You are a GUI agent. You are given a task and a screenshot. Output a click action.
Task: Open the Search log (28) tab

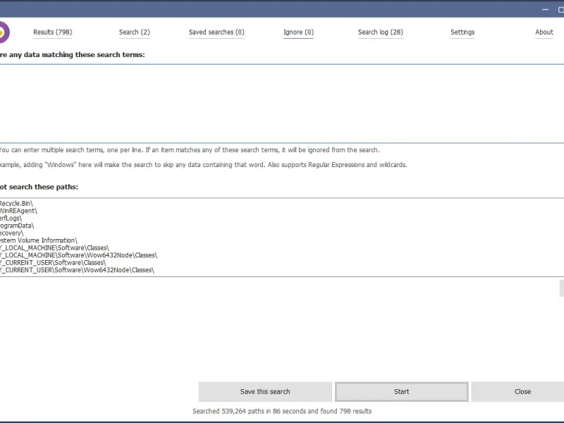[380, 32]
